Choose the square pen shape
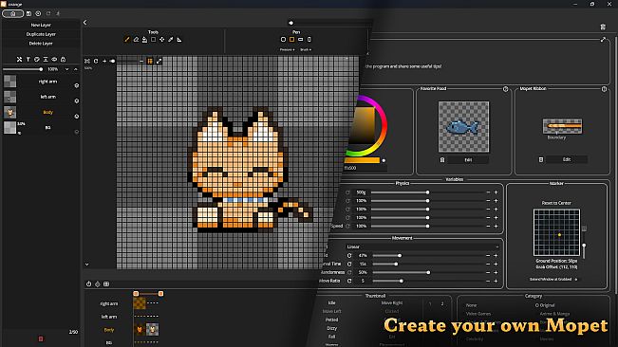 (x=291, y=40)
